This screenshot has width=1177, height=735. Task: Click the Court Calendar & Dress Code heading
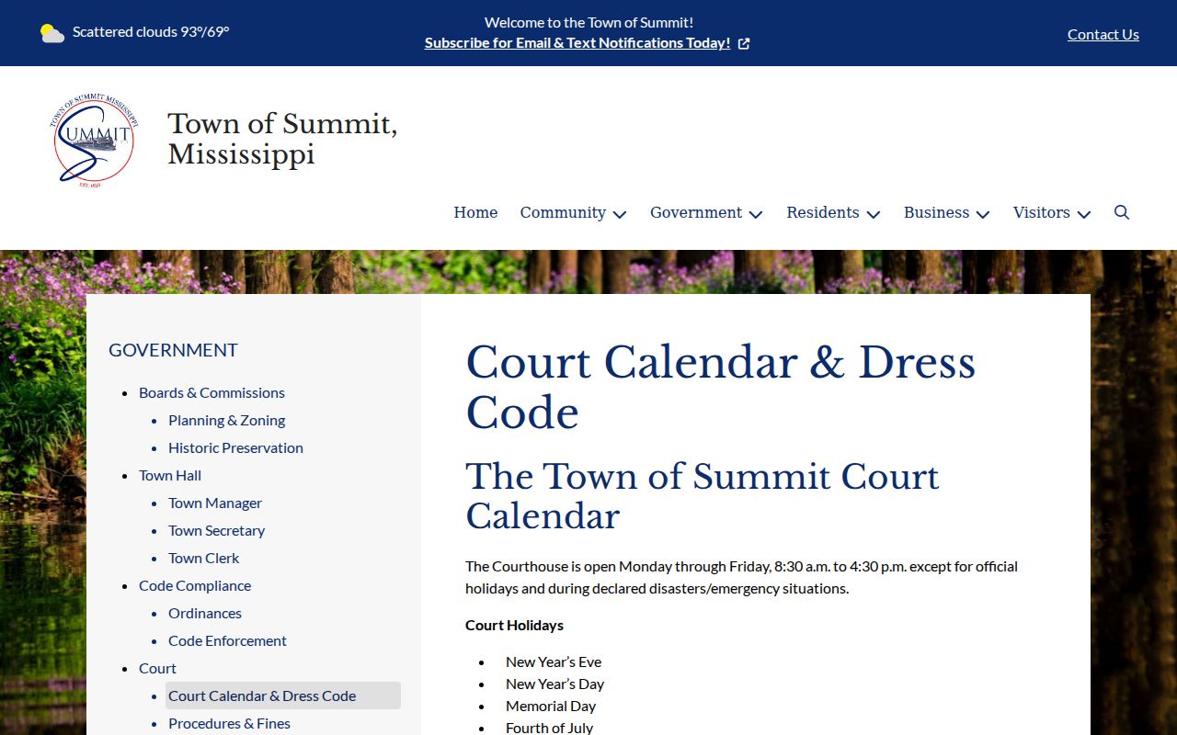720,388
